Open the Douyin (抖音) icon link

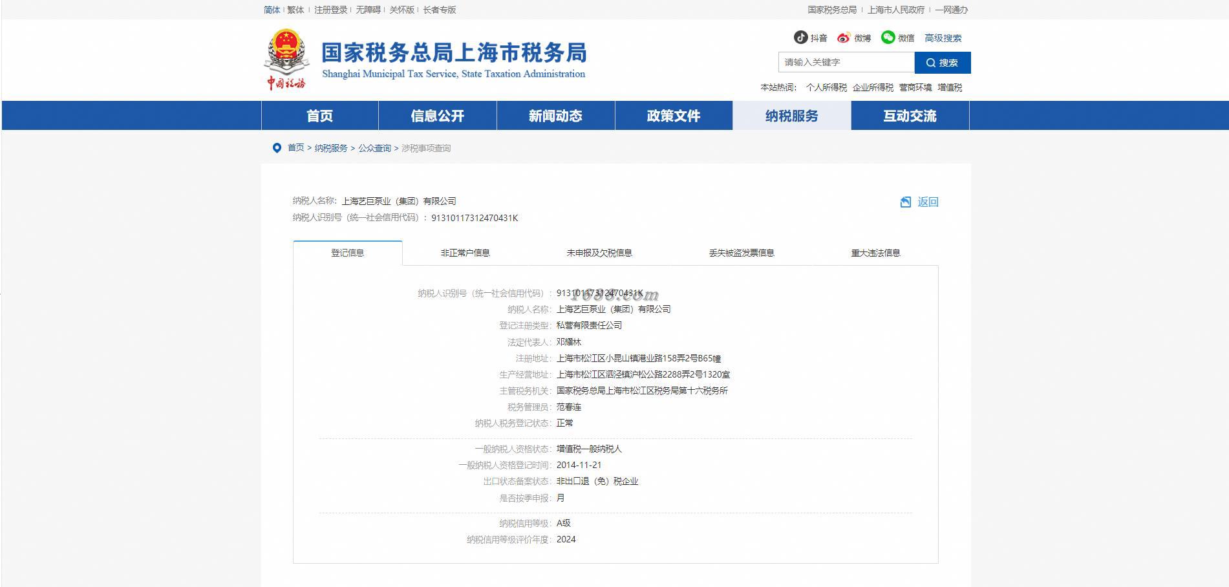point(800,37)
